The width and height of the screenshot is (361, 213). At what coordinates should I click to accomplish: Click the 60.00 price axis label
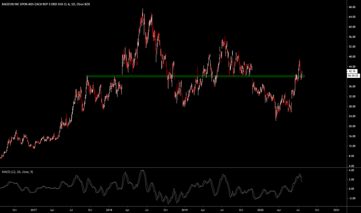click(x=352, y=27)
